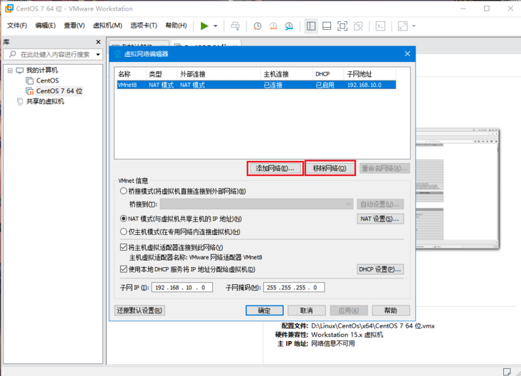This screenshot has height=376, width=521.
Task: Close the library panel with X
Action: [x=98, y=42]
